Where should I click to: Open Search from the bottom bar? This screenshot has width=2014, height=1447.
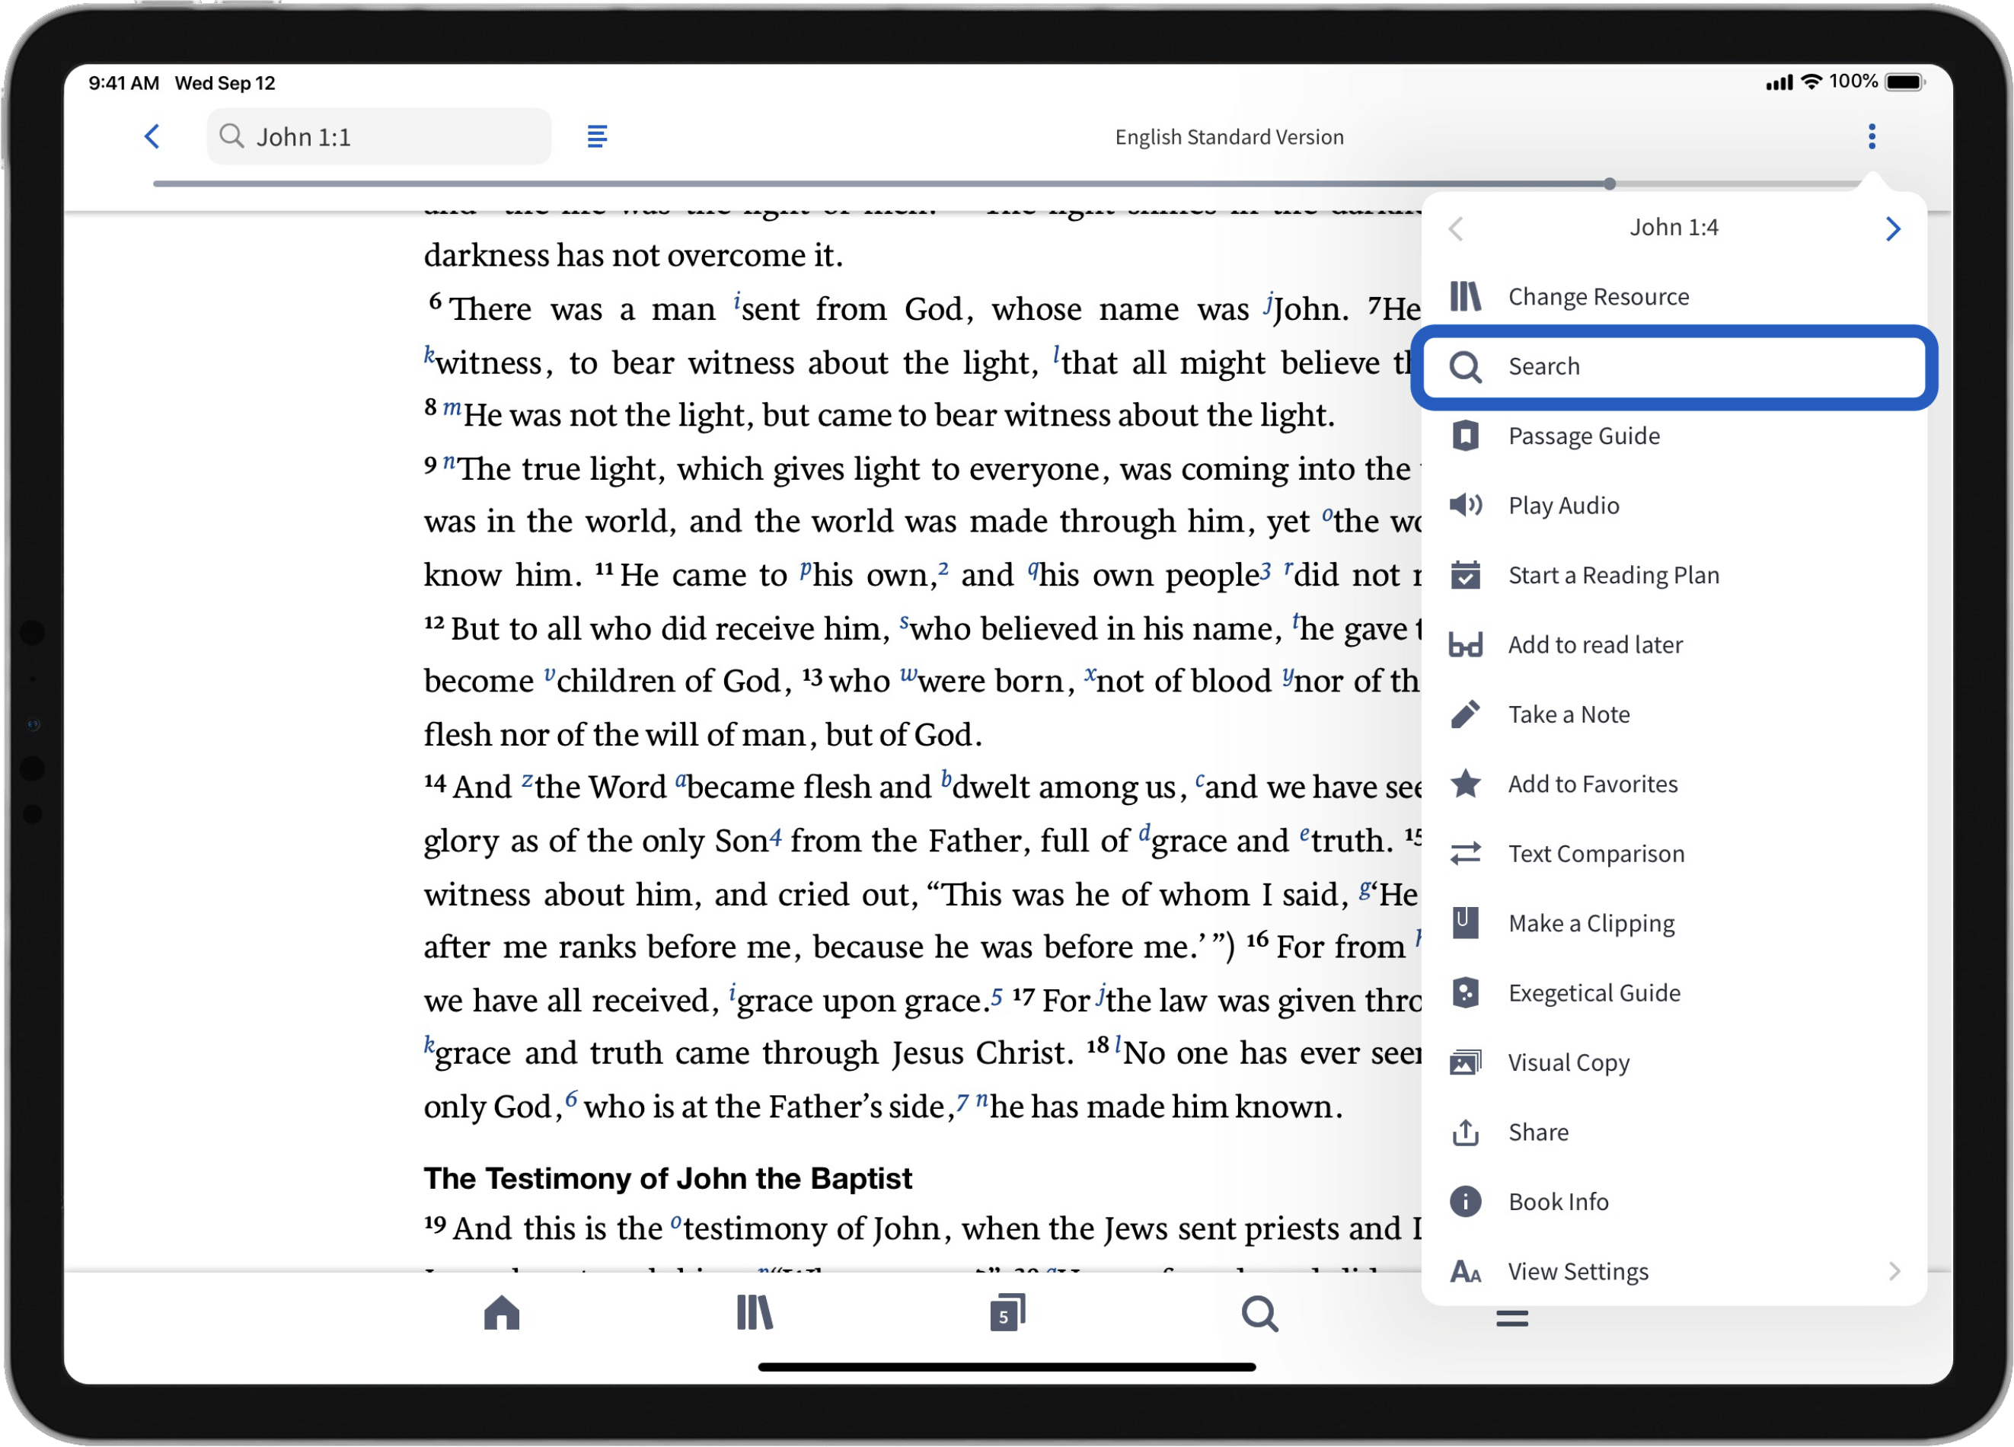(1259, 1314)
